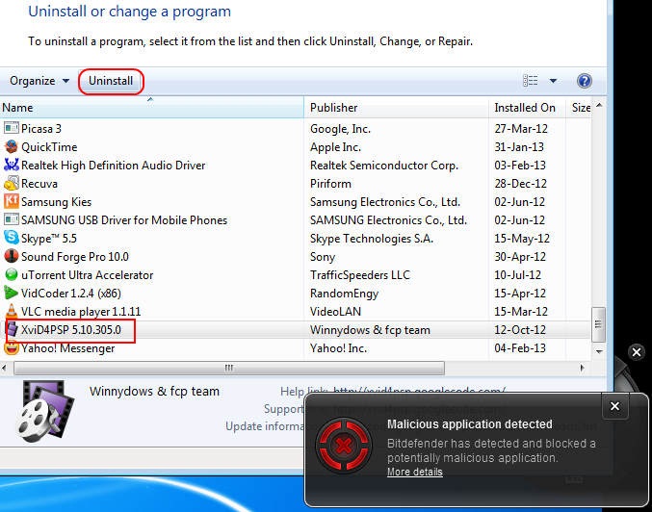The height and width of the screenshot is (512, 652).
Task: Select the Samsung Kies entry name
Action: click(x=56, y=201)
